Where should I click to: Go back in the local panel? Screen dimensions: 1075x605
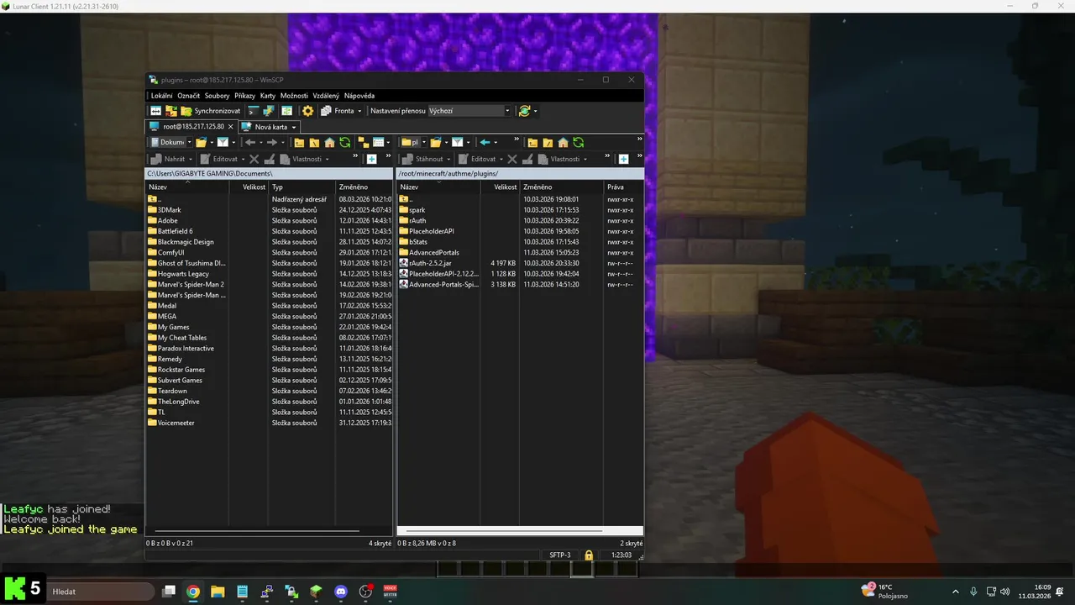click(250, 142)
